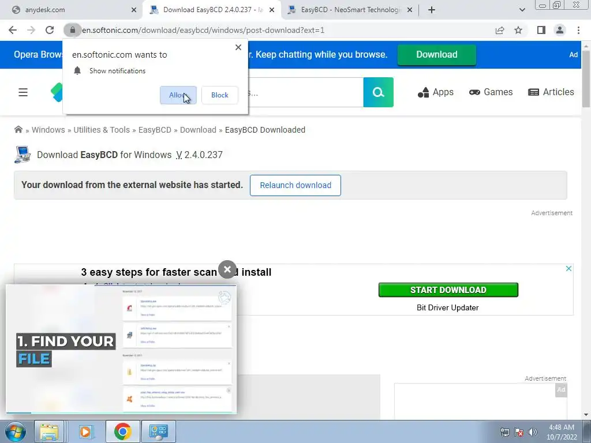Click the address bar URL

point(203,30)
